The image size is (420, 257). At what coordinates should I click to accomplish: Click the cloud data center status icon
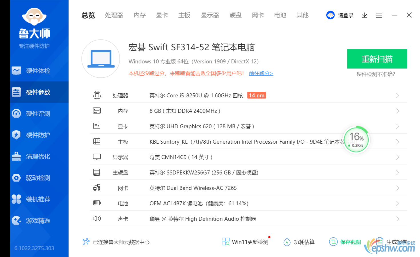pos(86,242)
